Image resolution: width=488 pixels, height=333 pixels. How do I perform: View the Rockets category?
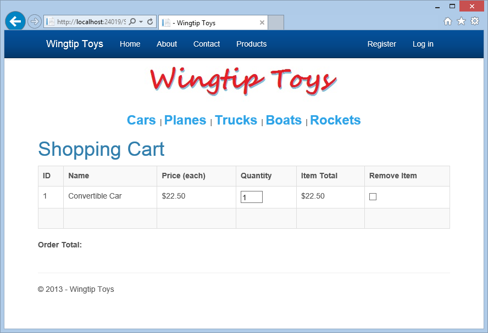[335, 120]
